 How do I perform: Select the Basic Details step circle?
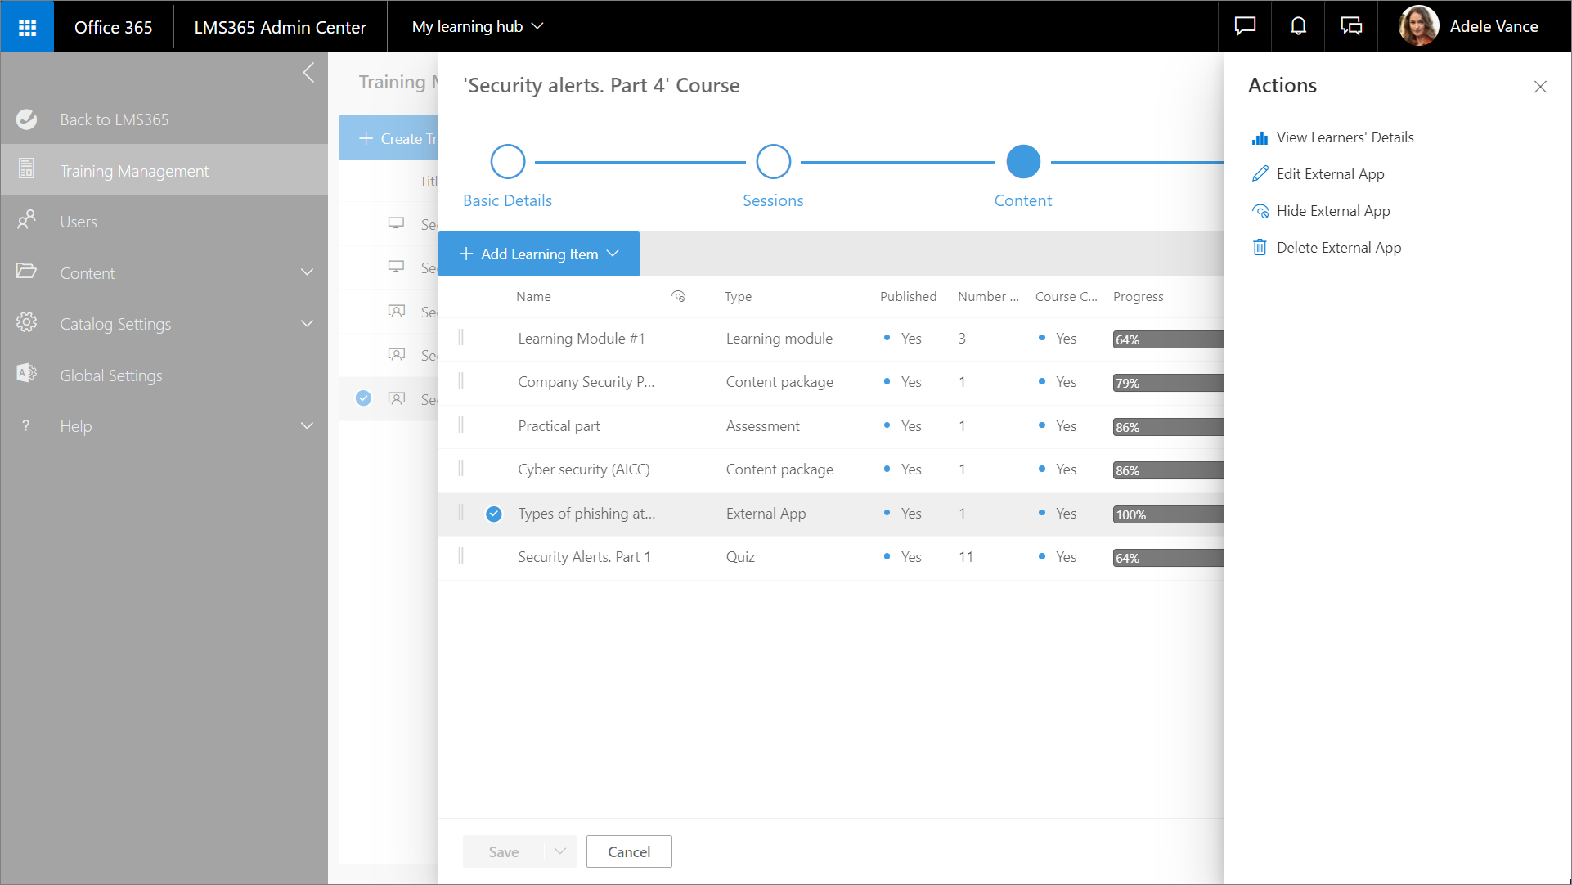coord(507,162)
